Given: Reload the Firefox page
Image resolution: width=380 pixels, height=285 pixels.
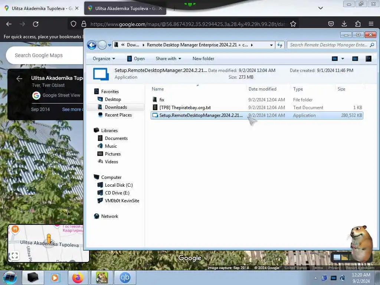Looking at the screenshot, I should point(36,24).
